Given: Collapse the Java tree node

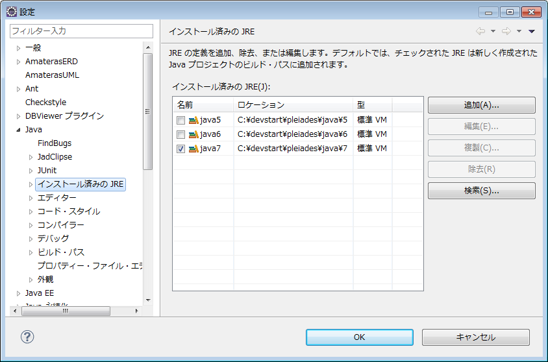Looking at the screenshot, I should tap(19, 130).
